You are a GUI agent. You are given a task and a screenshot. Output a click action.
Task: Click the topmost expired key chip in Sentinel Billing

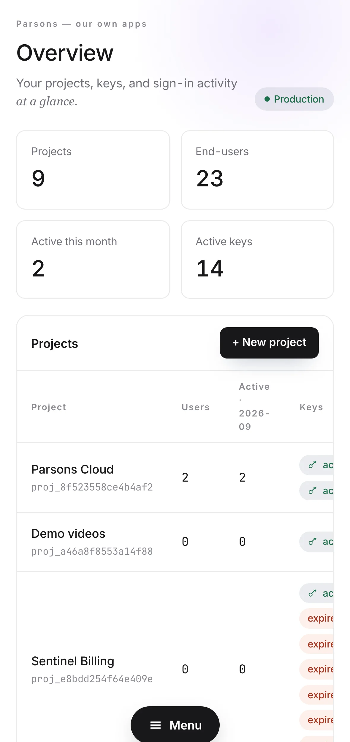pos(316,618)
